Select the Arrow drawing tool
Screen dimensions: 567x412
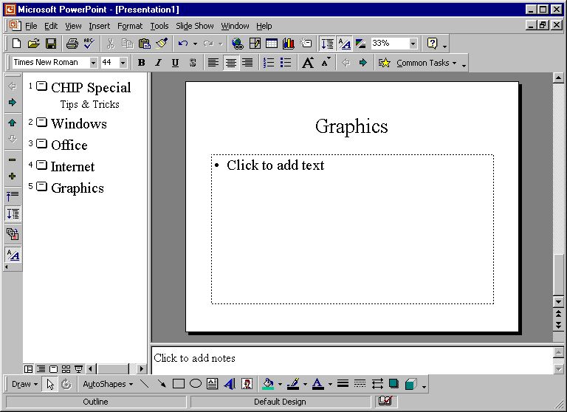[x=162, y=384]
